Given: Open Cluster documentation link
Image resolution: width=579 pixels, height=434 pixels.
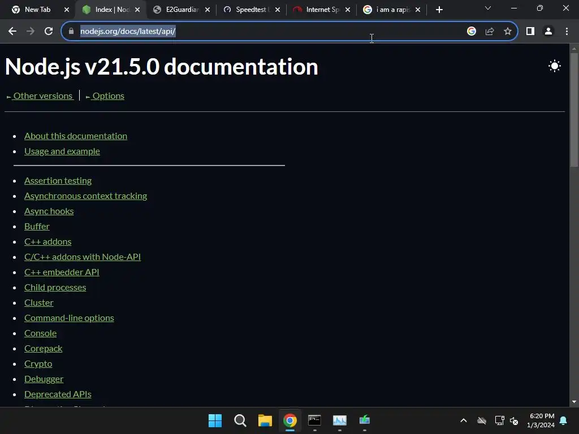Looking at the screenshot, I should click(39, 303).
